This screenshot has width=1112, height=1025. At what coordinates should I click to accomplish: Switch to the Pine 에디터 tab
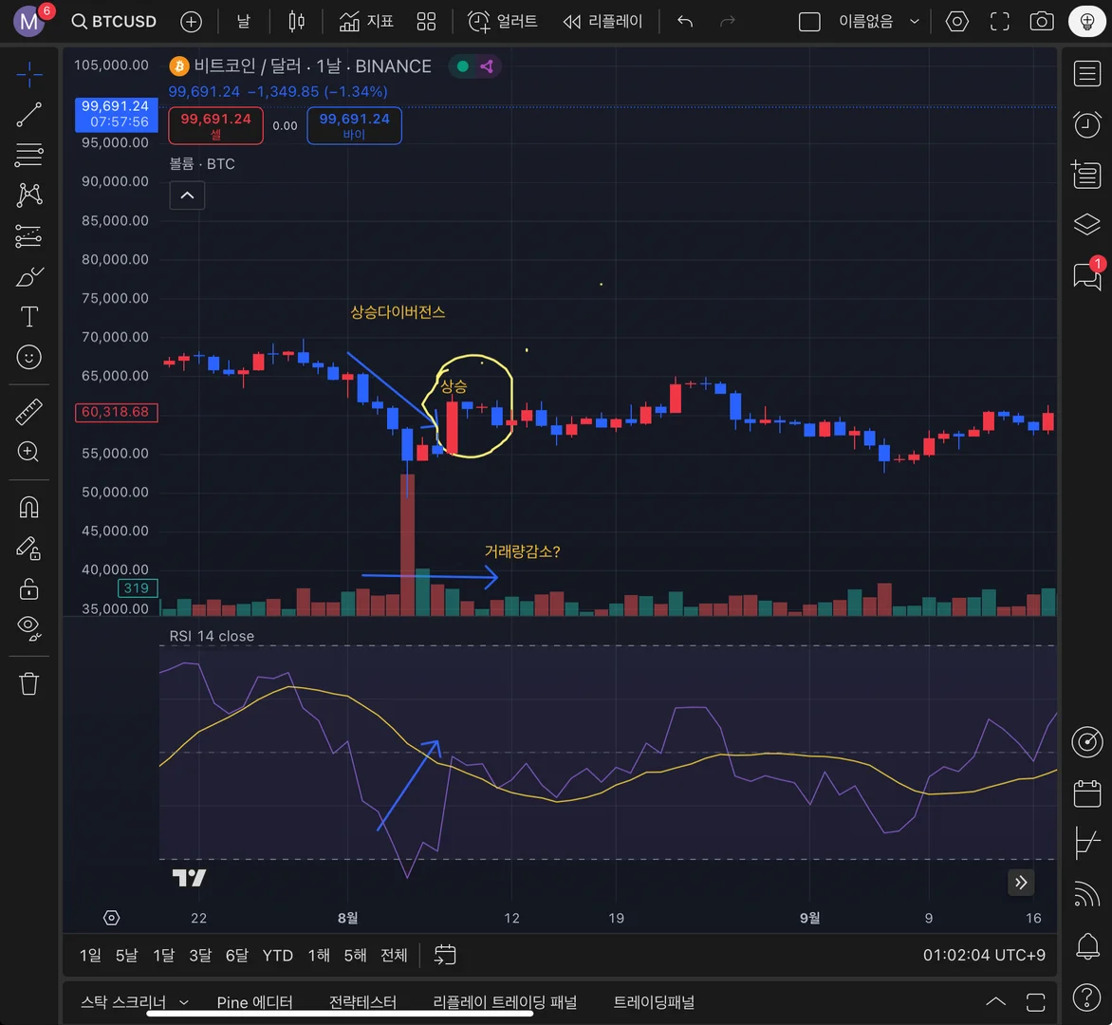click(254, 1001)
